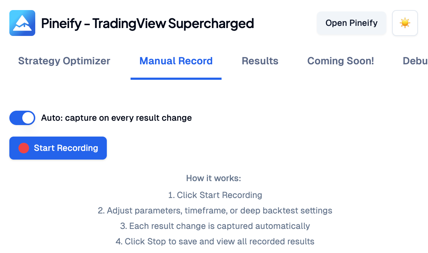Click the Pineify – TradingView Supercharged heading
The height and width of the screenshot is (253, 428).
[x=147, y=23]
